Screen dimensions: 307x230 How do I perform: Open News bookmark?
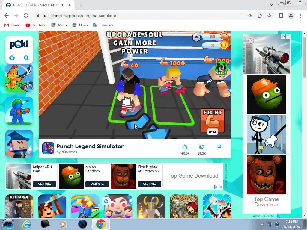80,25
